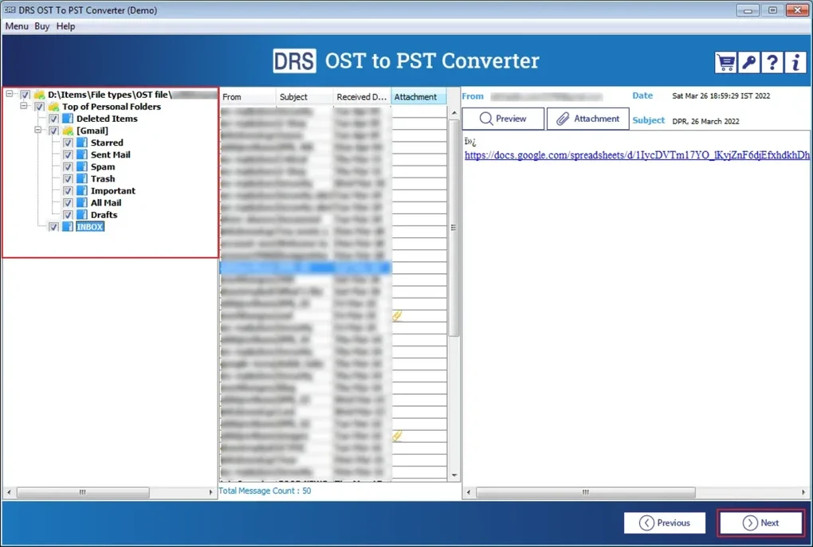Screen dimensions: 813x547
Task: Toggle the Important checkbox
Action: pos(68,190)
